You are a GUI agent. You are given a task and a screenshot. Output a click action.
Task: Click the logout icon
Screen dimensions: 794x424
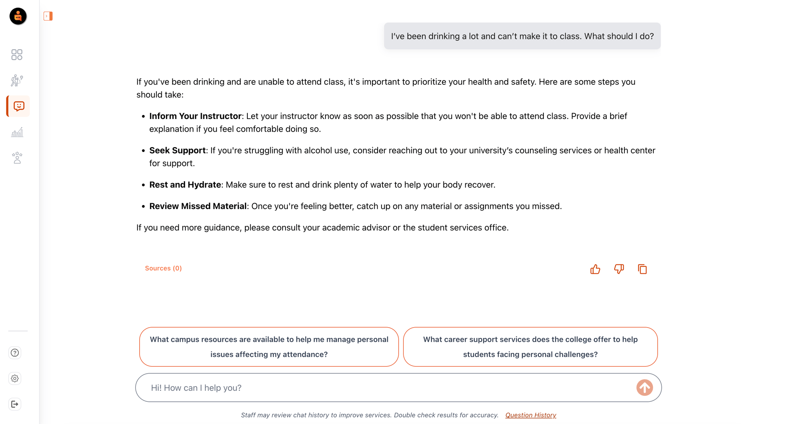click(x=15, y=404)
